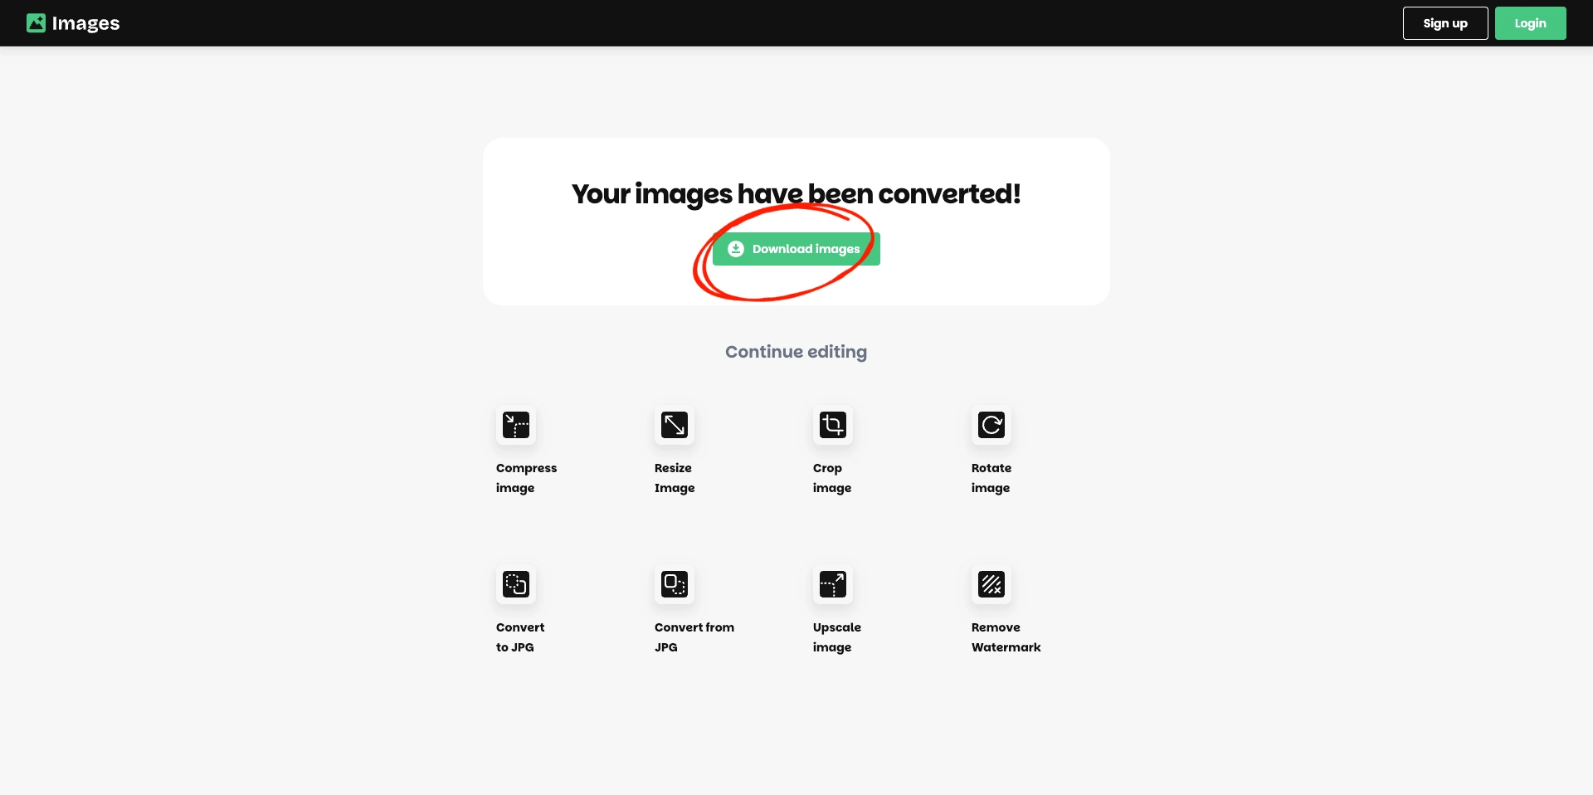Click the Rotate image label
Screen dimensions: 1593x795
991,478
